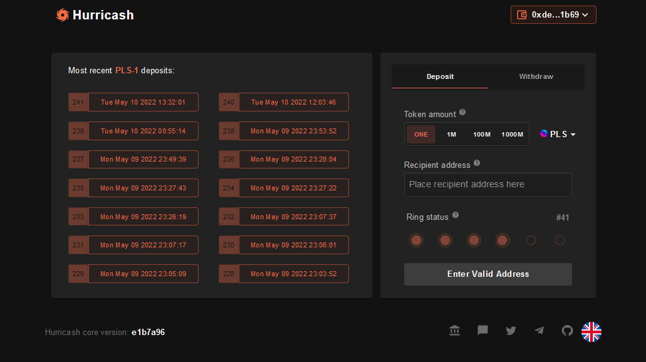Click deposit 234 timestamp Mon May 09 23:27:22
The width and height of the screenshot is (646, 362).
[294, 188]
